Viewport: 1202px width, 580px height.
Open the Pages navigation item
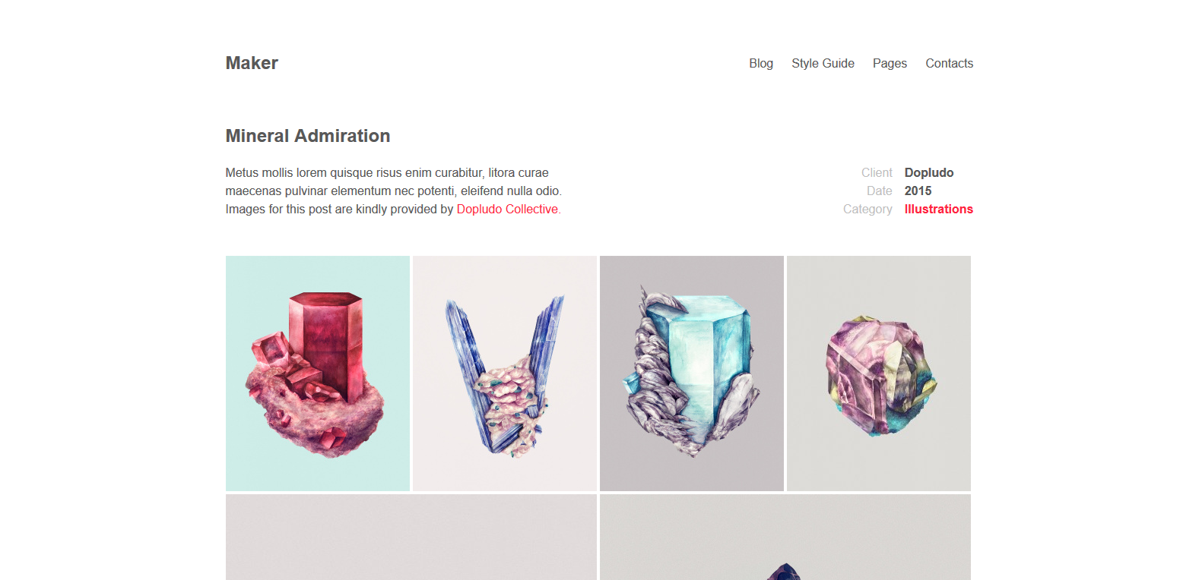pyautogui.click(x=890, y=63)
